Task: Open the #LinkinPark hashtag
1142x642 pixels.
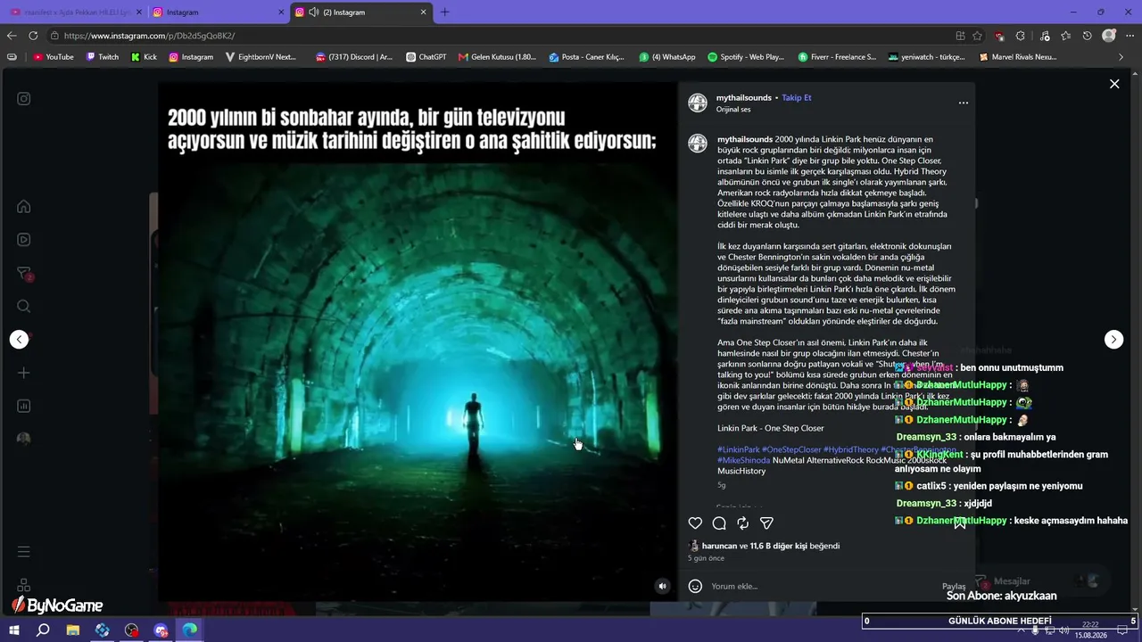Action: (x=739, y=449)
